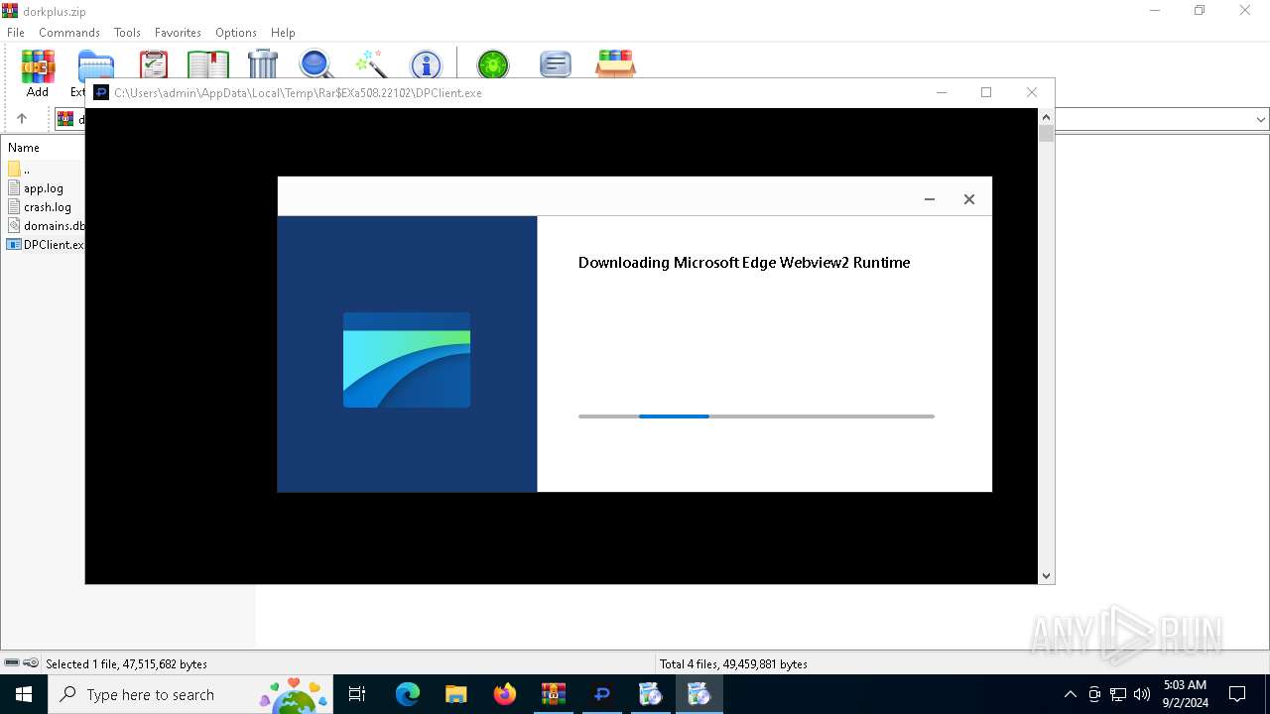Launch Microsoft Edge from taskbar
Screen dimensions: 1270x714
click(x=408, y=694)
